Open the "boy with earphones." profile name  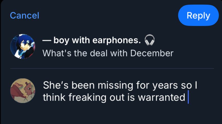[97, 40]
